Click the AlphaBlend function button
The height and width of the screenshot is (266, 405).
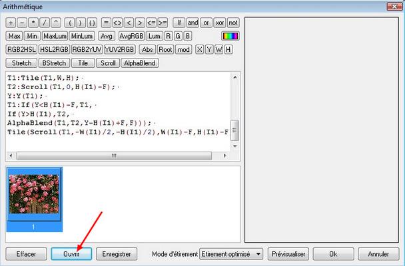point(139,63)
